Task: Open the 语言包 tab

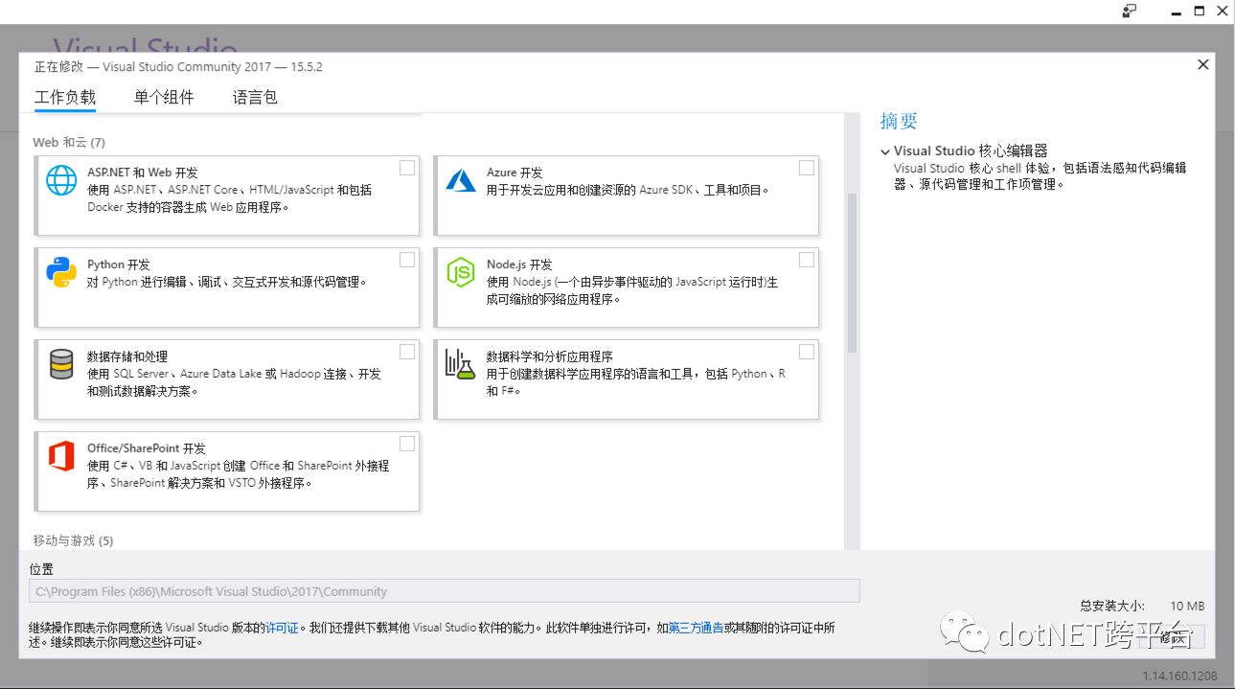Action: 255,97
